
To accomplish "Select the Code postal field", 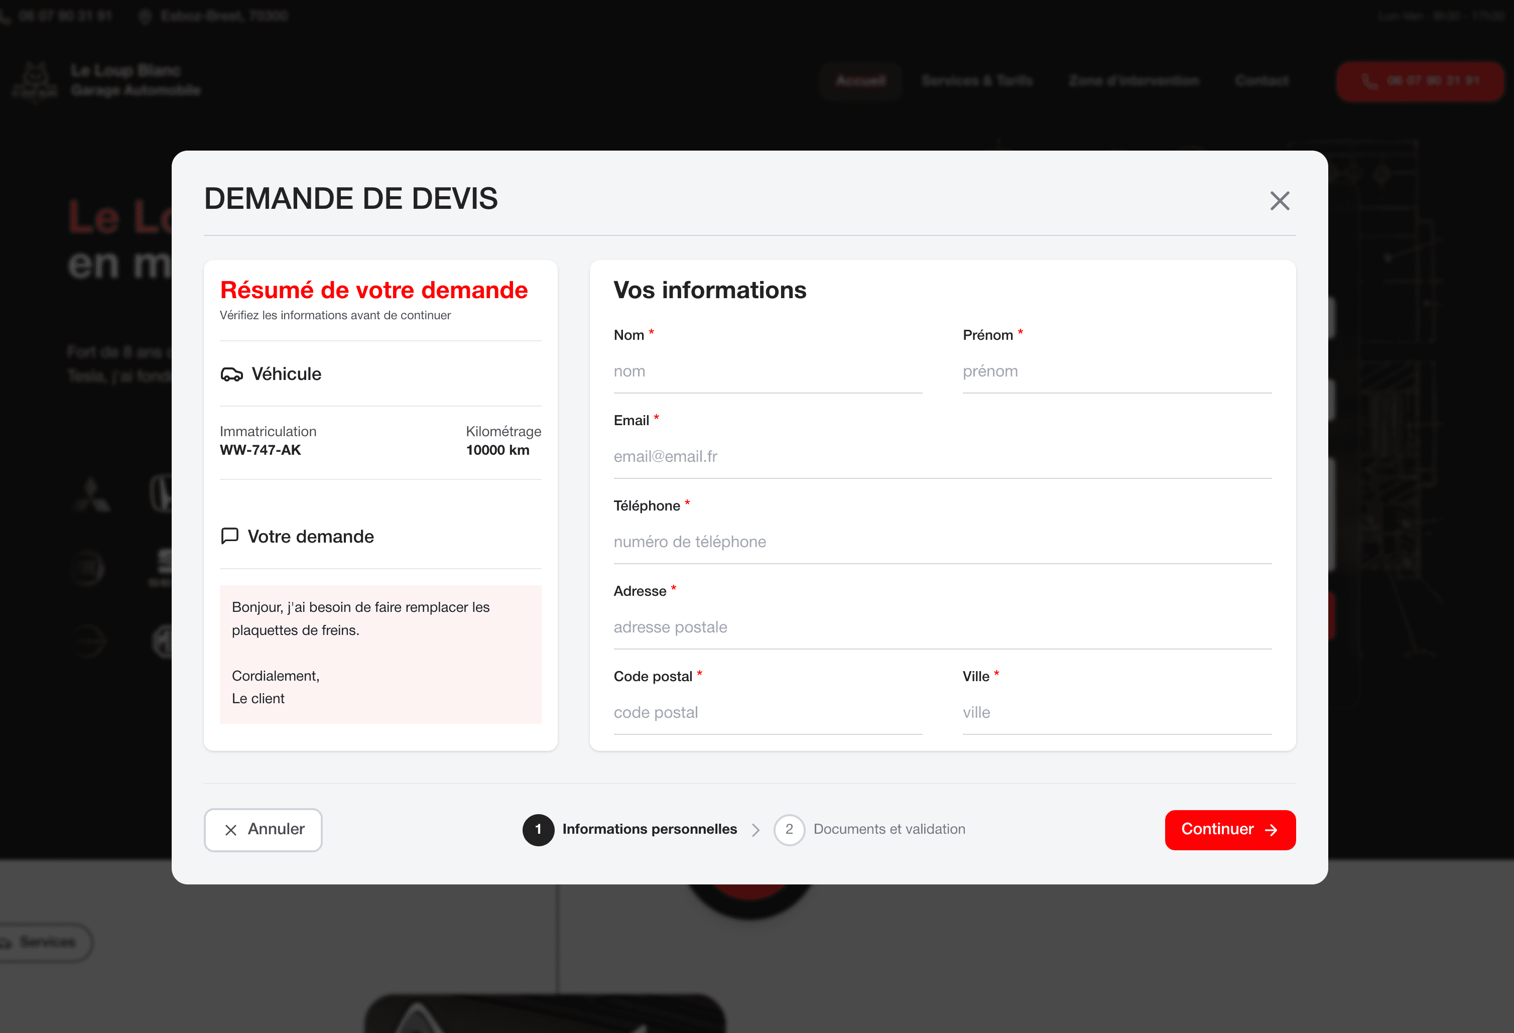I will point(768,713).
